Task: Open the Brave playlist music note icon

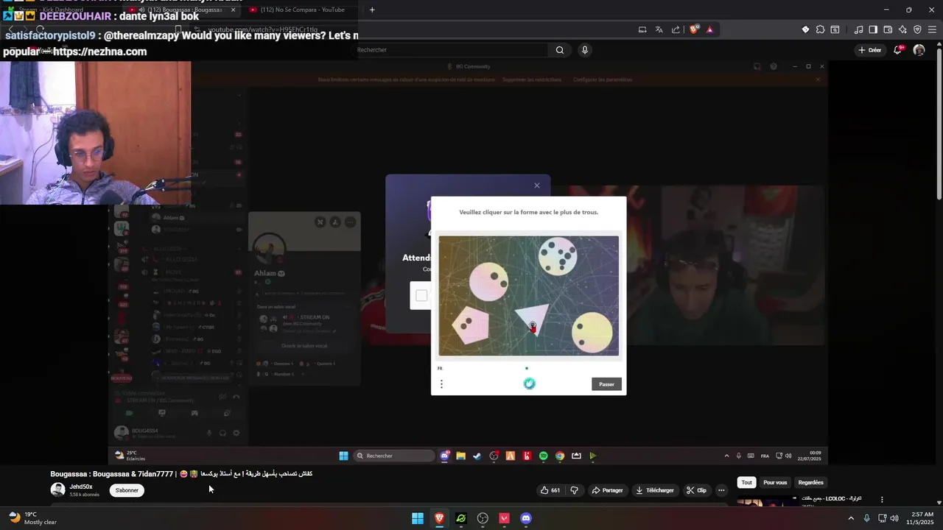Action: tap(859, 29)
